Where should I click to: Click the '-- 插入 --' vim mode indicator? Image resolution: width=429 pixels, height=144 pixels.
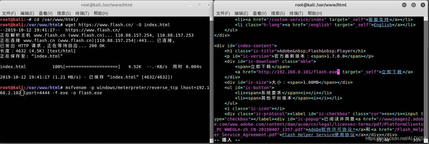227,140
